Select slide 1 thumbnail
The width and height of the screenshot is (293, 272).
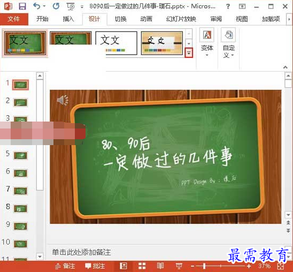[x=20, y=85]
